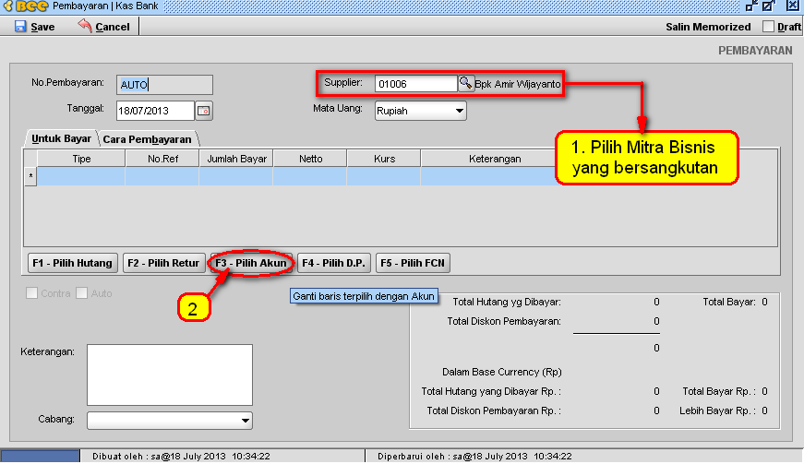Image resolution: width=804 pixels, height=464 pixels.
Task: Click the Diperbarui oleh status bar entry
Action: coord(474,456)
